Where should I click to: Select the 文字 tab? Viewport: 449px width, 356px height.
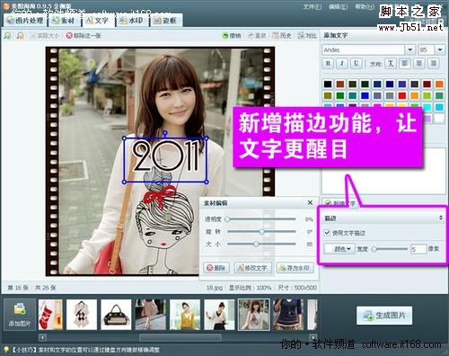[x=97, y=21]
